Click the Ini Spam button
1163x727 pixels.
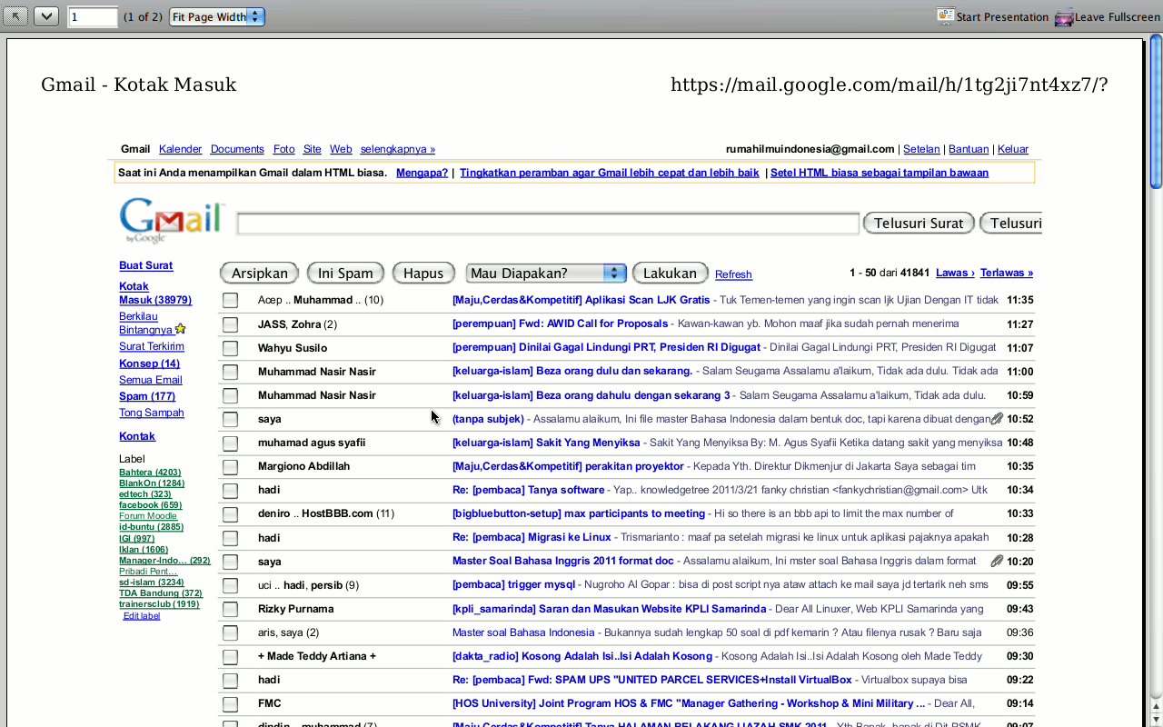(x=345, y=273)
